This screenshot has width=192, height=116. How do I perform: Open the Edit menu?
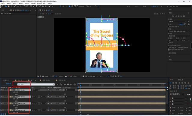point(9,4)
